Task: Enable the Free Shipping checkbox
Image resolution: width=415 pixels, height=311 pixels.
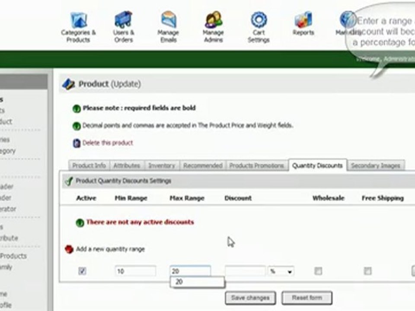Action: coord(367,271)
